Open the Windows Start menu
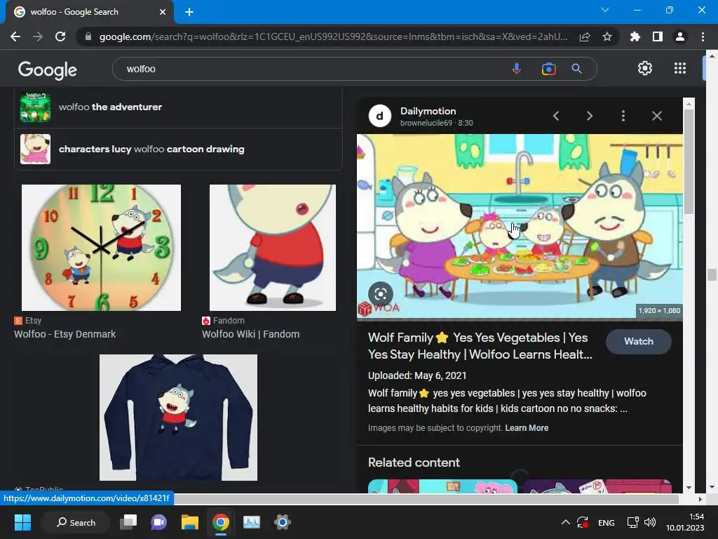718x539 pixels. pyautogui.click(x=22, y=522)
